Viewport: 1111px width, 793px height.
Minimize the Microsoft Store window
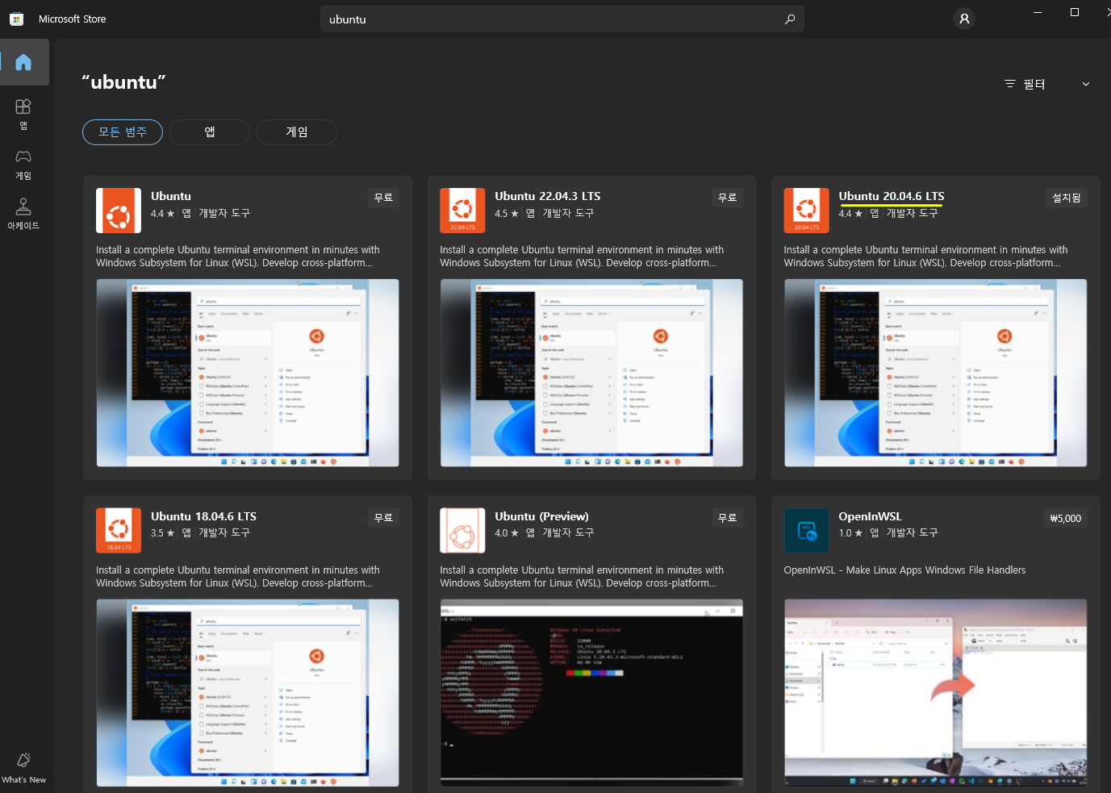[1038, 12]
